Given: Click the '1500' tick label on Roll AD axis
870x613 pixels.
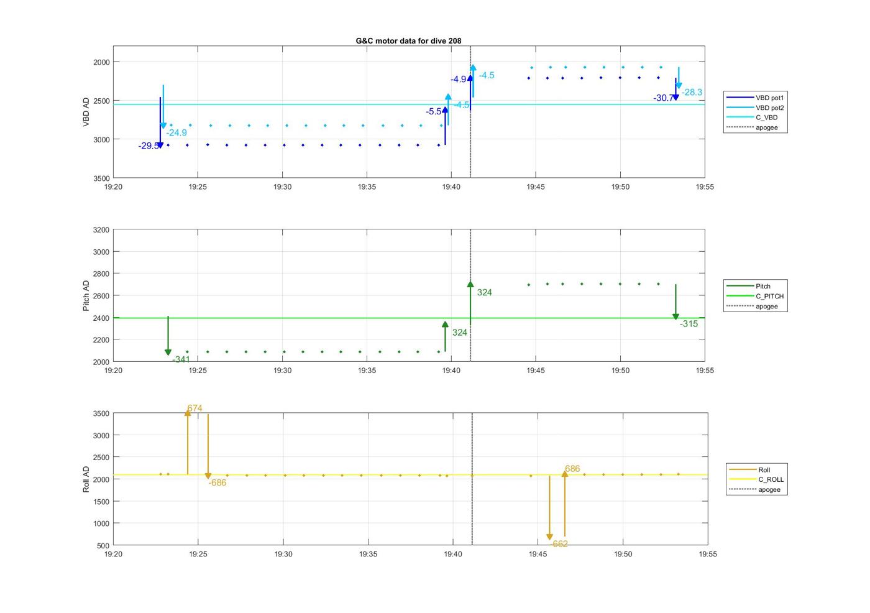Looking at the screenshot, I should click(101, 502).
